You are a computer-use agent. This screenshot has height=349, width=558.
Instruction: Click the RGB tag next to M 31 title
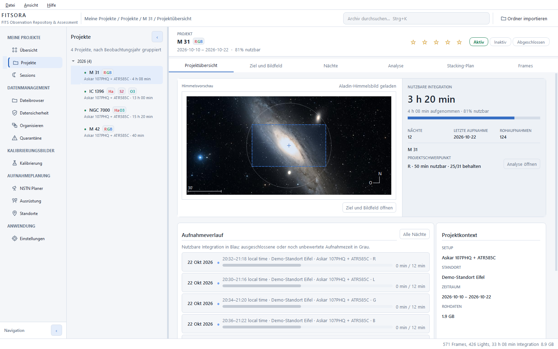coord(198,42)
